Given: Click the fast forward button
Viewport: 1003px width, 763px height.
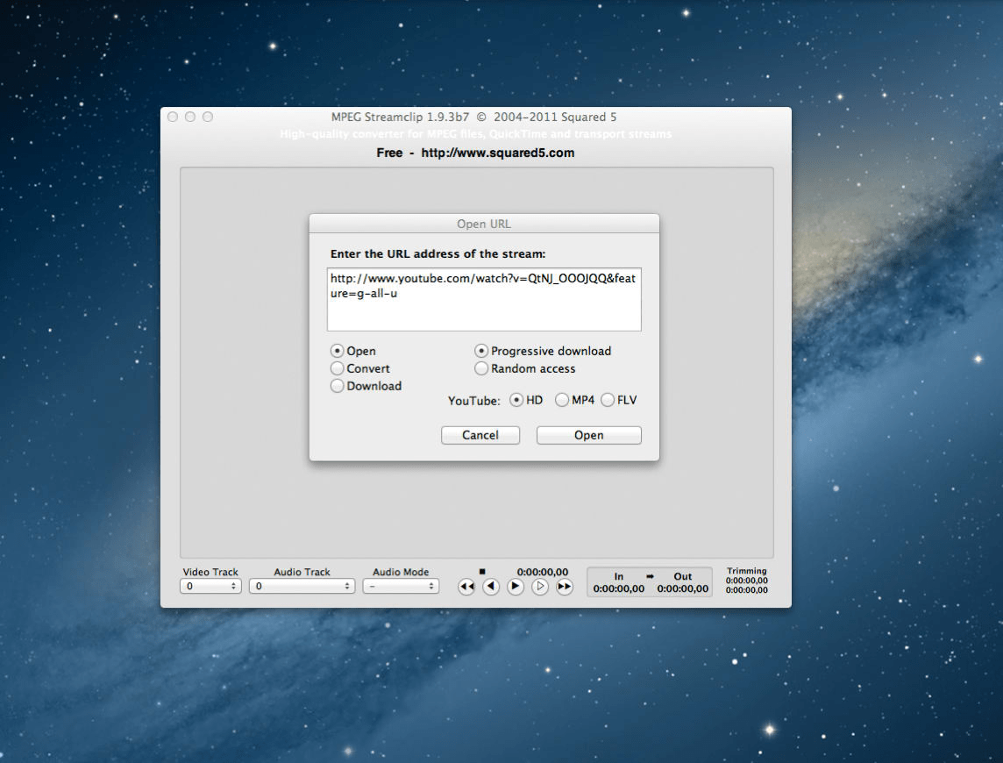Looking at the screenshot, I should [x=565, y=587].
